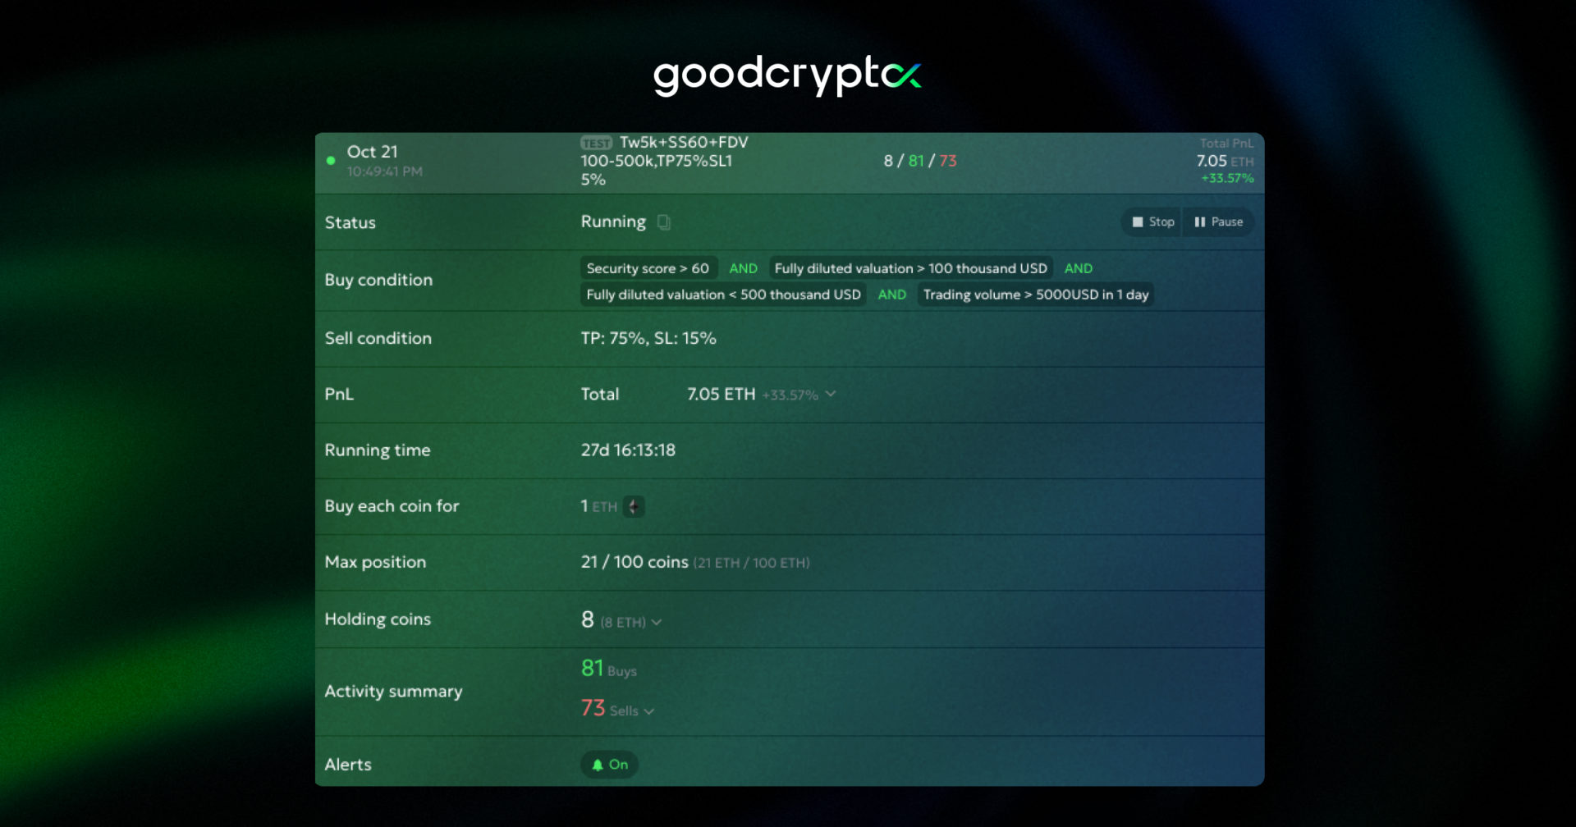Viewport: 1576px width, 827px height.
Task: Select the Security score > 60 condition
Action: click(x=648, y=268)
